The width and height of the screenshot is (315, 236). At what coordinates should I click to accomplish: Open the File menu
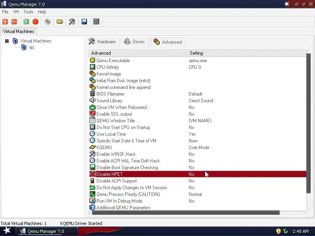pyautogui.click(x=5, y=12)
